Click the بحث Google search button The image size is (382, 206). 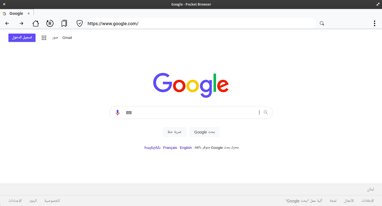point(205,132)
